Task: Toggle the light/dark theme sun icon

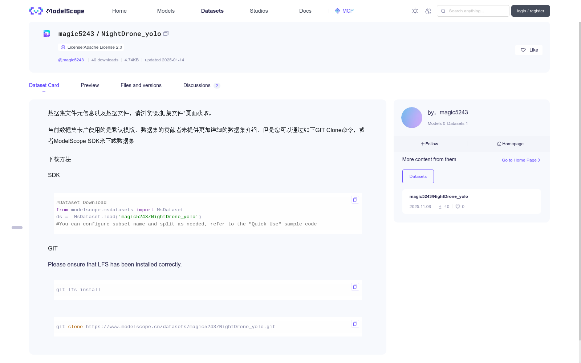Action: tap(415, 11)
